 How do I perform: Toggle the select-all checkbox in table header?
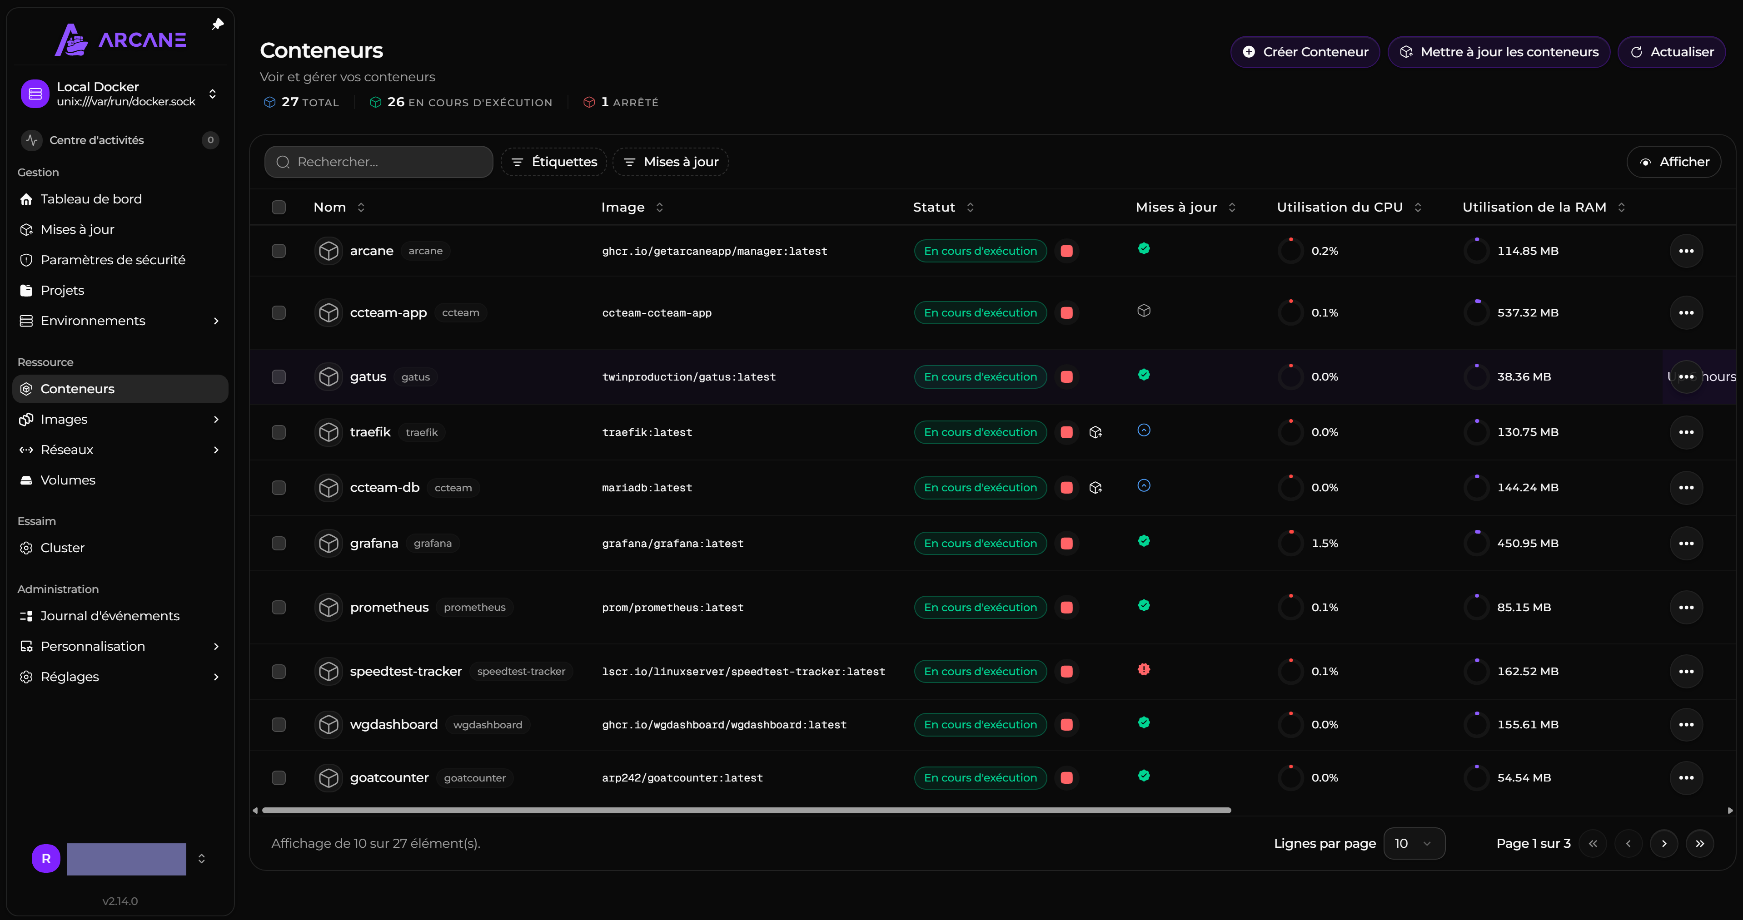point(279,207)
